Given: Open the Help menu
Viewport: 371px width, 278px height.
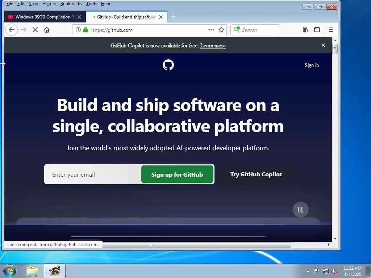Looking at the screenshot, I should pyautogui.click(x=105, y=4).
